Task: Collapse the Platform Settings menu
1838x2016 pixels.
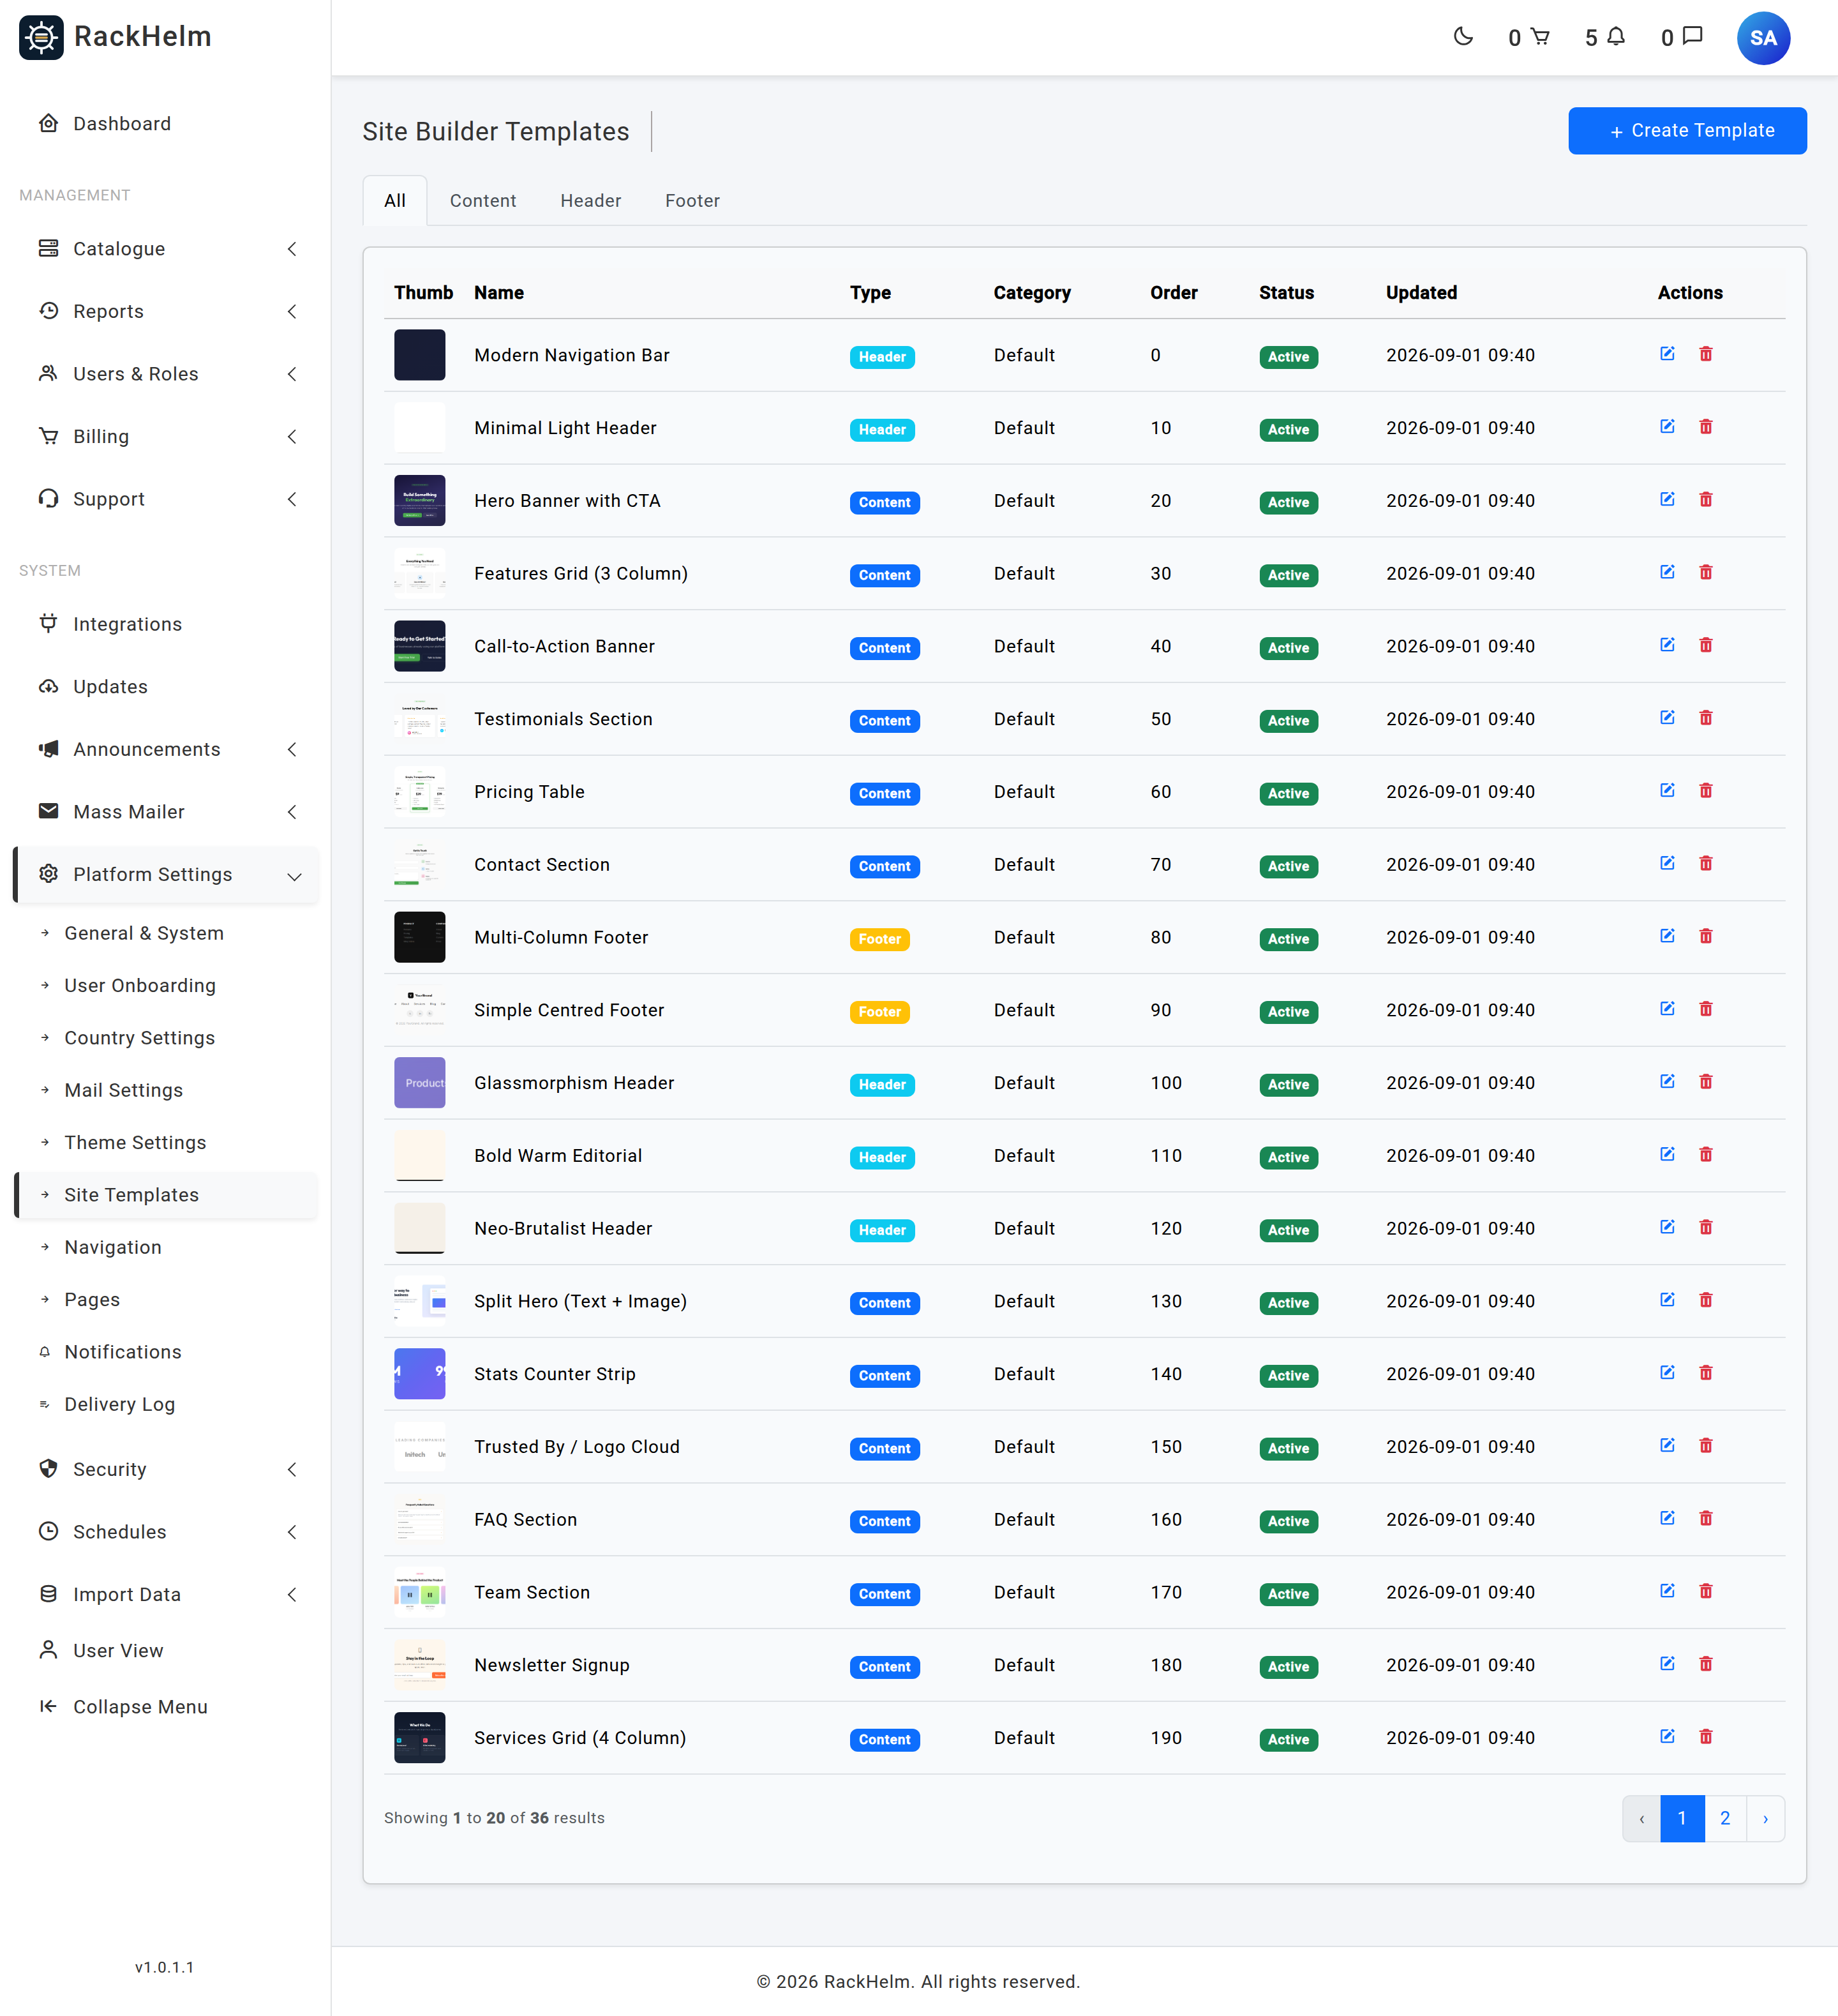Action: (x=167, y=875)
